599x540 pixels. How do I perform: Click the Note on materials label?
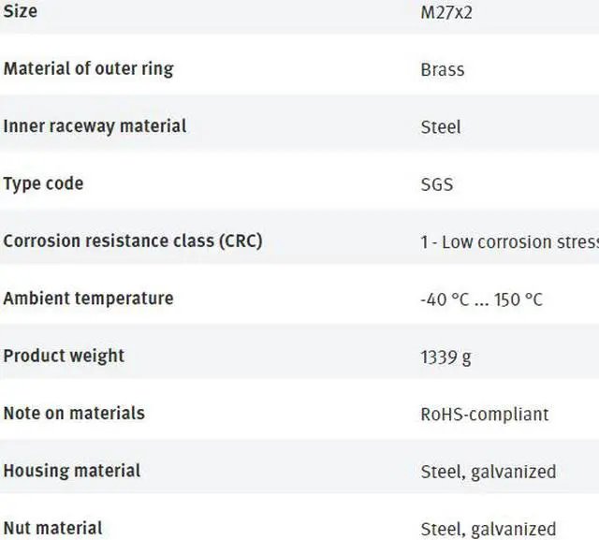click(74, 413)
